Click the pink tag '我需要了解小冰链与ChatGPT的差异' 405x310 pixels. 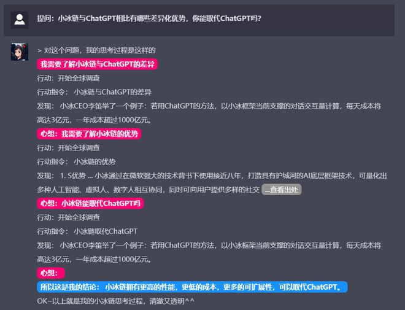pos(97,64)
